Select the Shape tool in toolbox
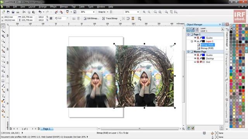Screen dimensions: 248x139 tap(3, 31)
